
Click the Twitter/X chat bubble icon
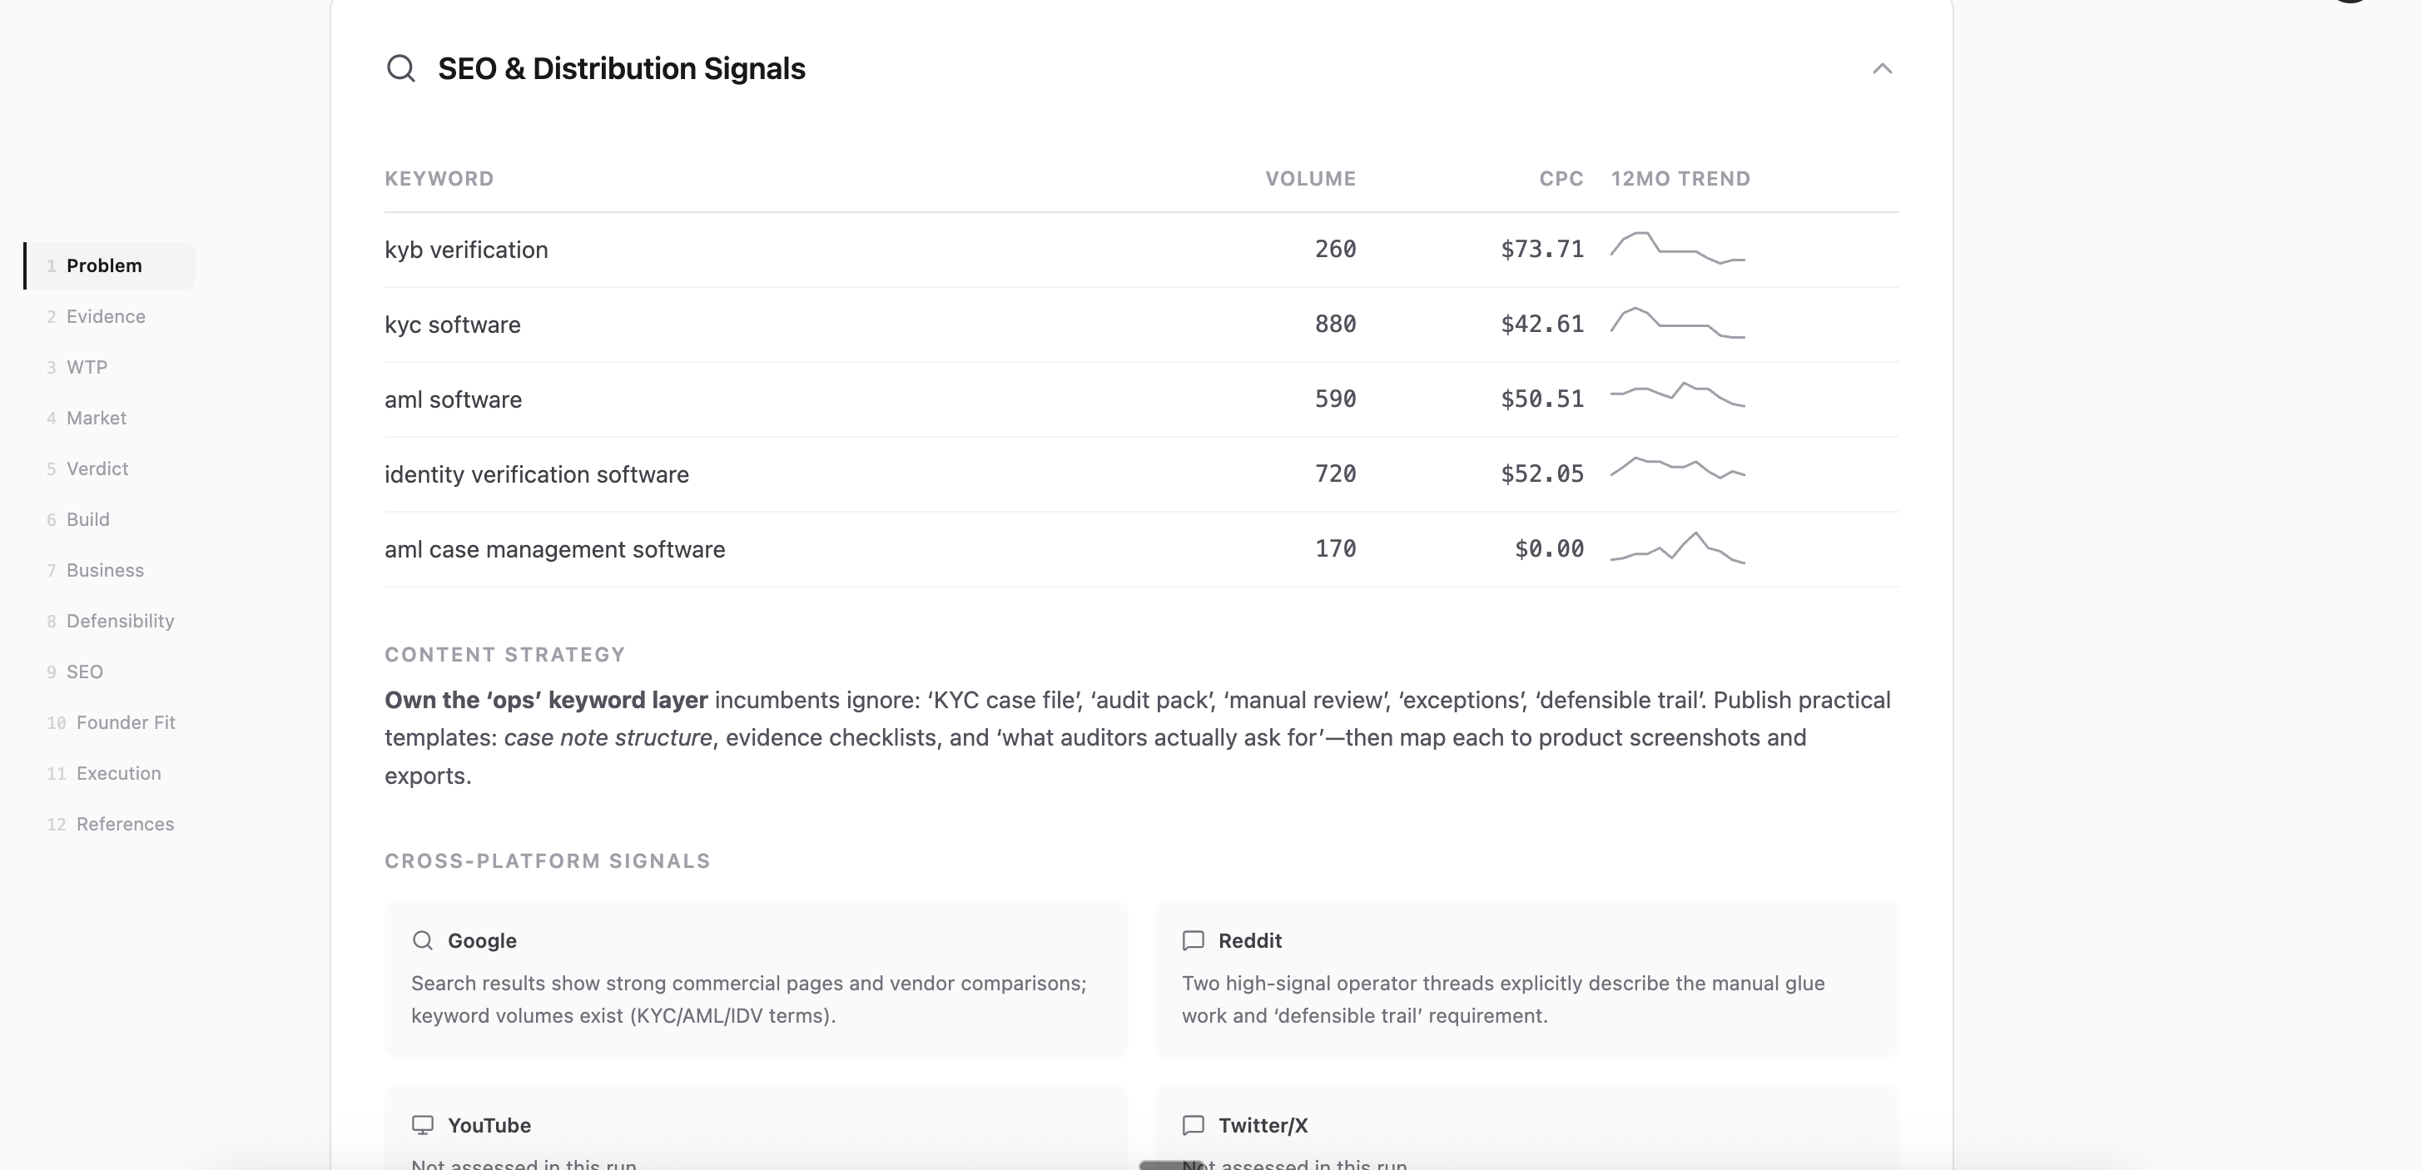click(x=1194, y=1124)
